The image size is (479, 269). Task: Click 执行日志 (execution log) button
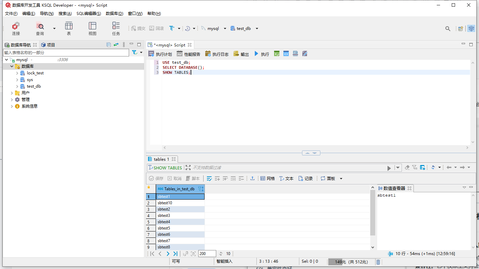[217, 54]
